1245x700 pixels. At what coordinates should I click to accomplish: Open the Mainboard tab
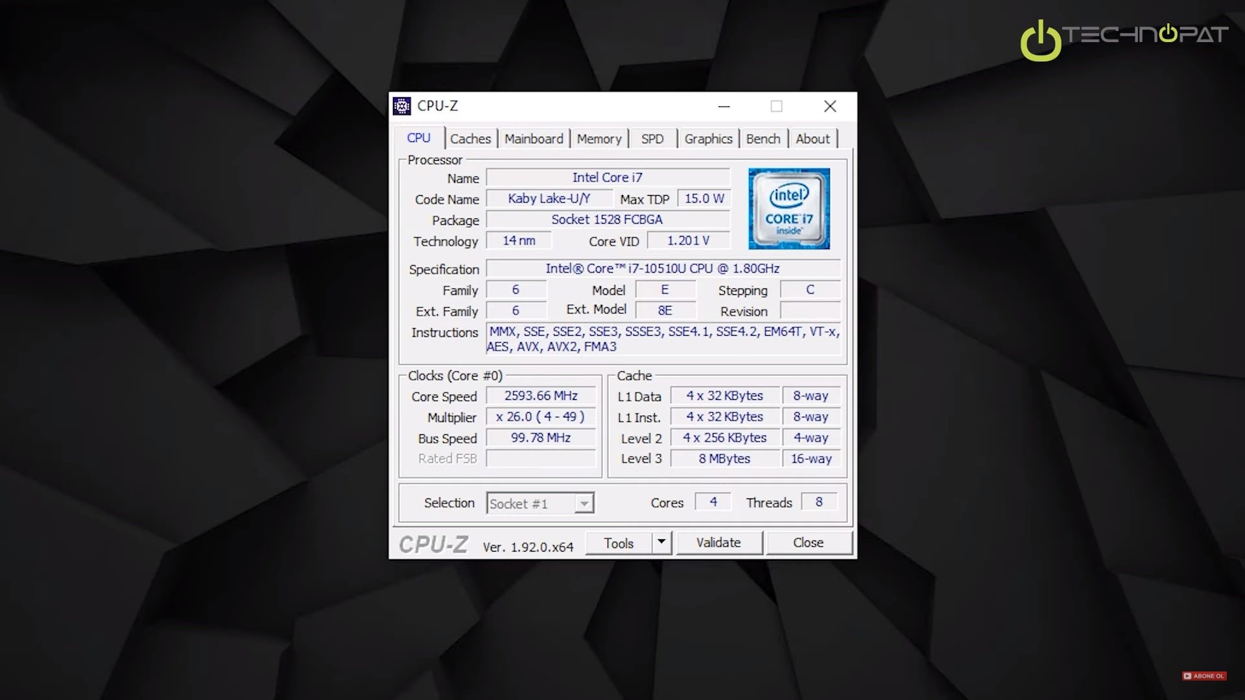click(x=534, y=139)
